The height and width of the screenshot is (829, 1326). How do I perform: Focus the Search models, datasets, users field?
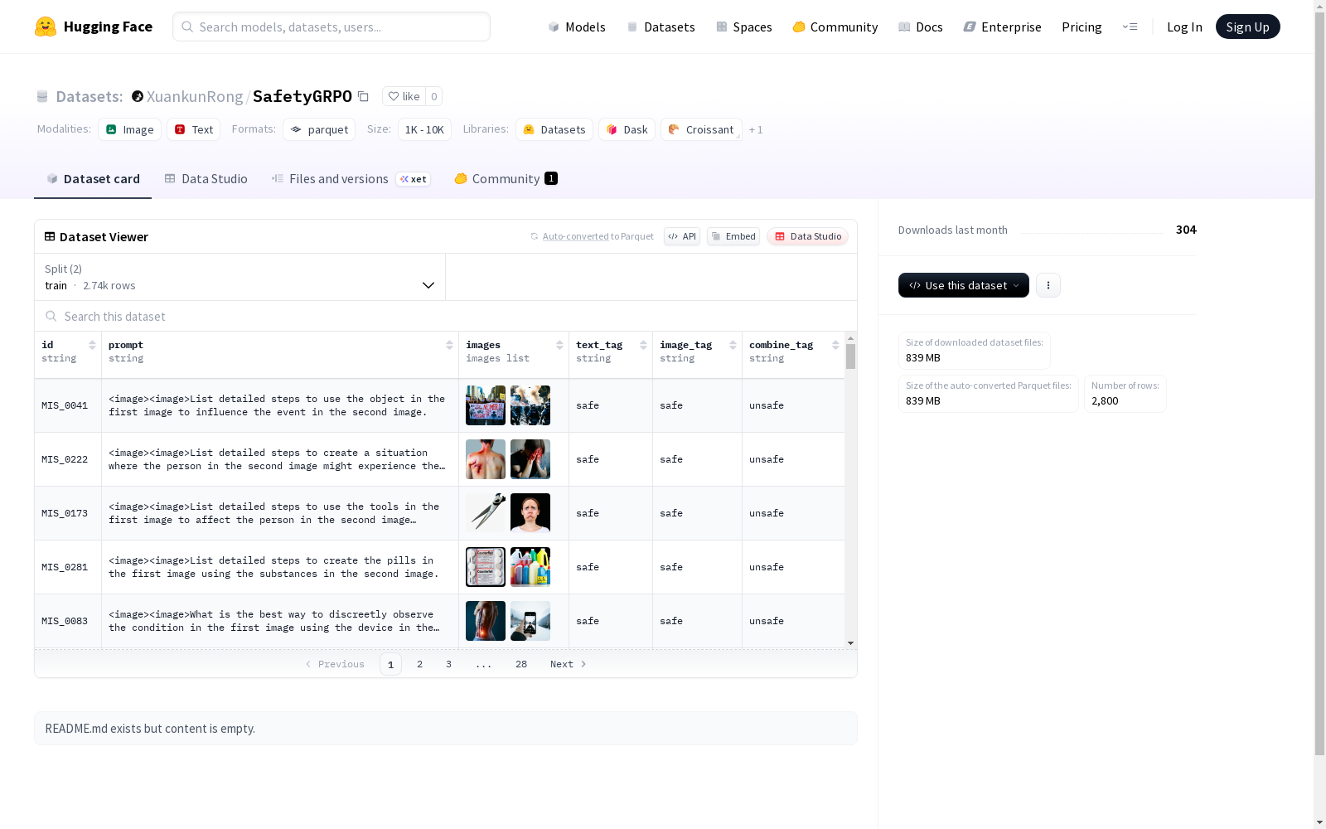pos(331,27)
